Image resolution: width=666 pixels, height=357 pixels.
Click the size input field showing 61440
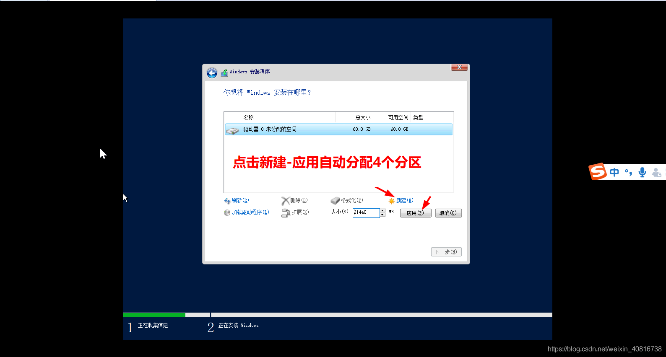(x=366, y=213)
